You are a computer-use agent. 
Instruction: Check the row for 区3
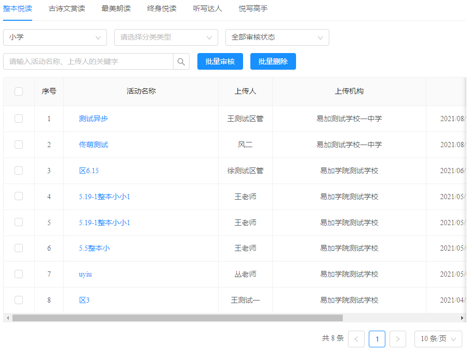click(x=19, y=300)
